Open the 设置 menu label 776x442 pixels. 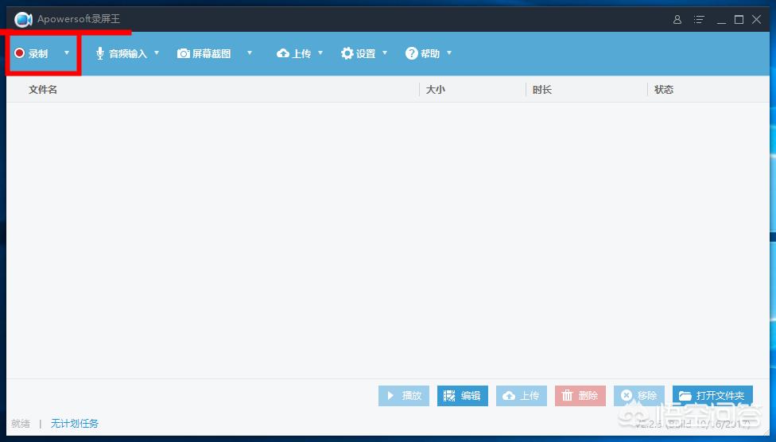click(x=367, y=53)
